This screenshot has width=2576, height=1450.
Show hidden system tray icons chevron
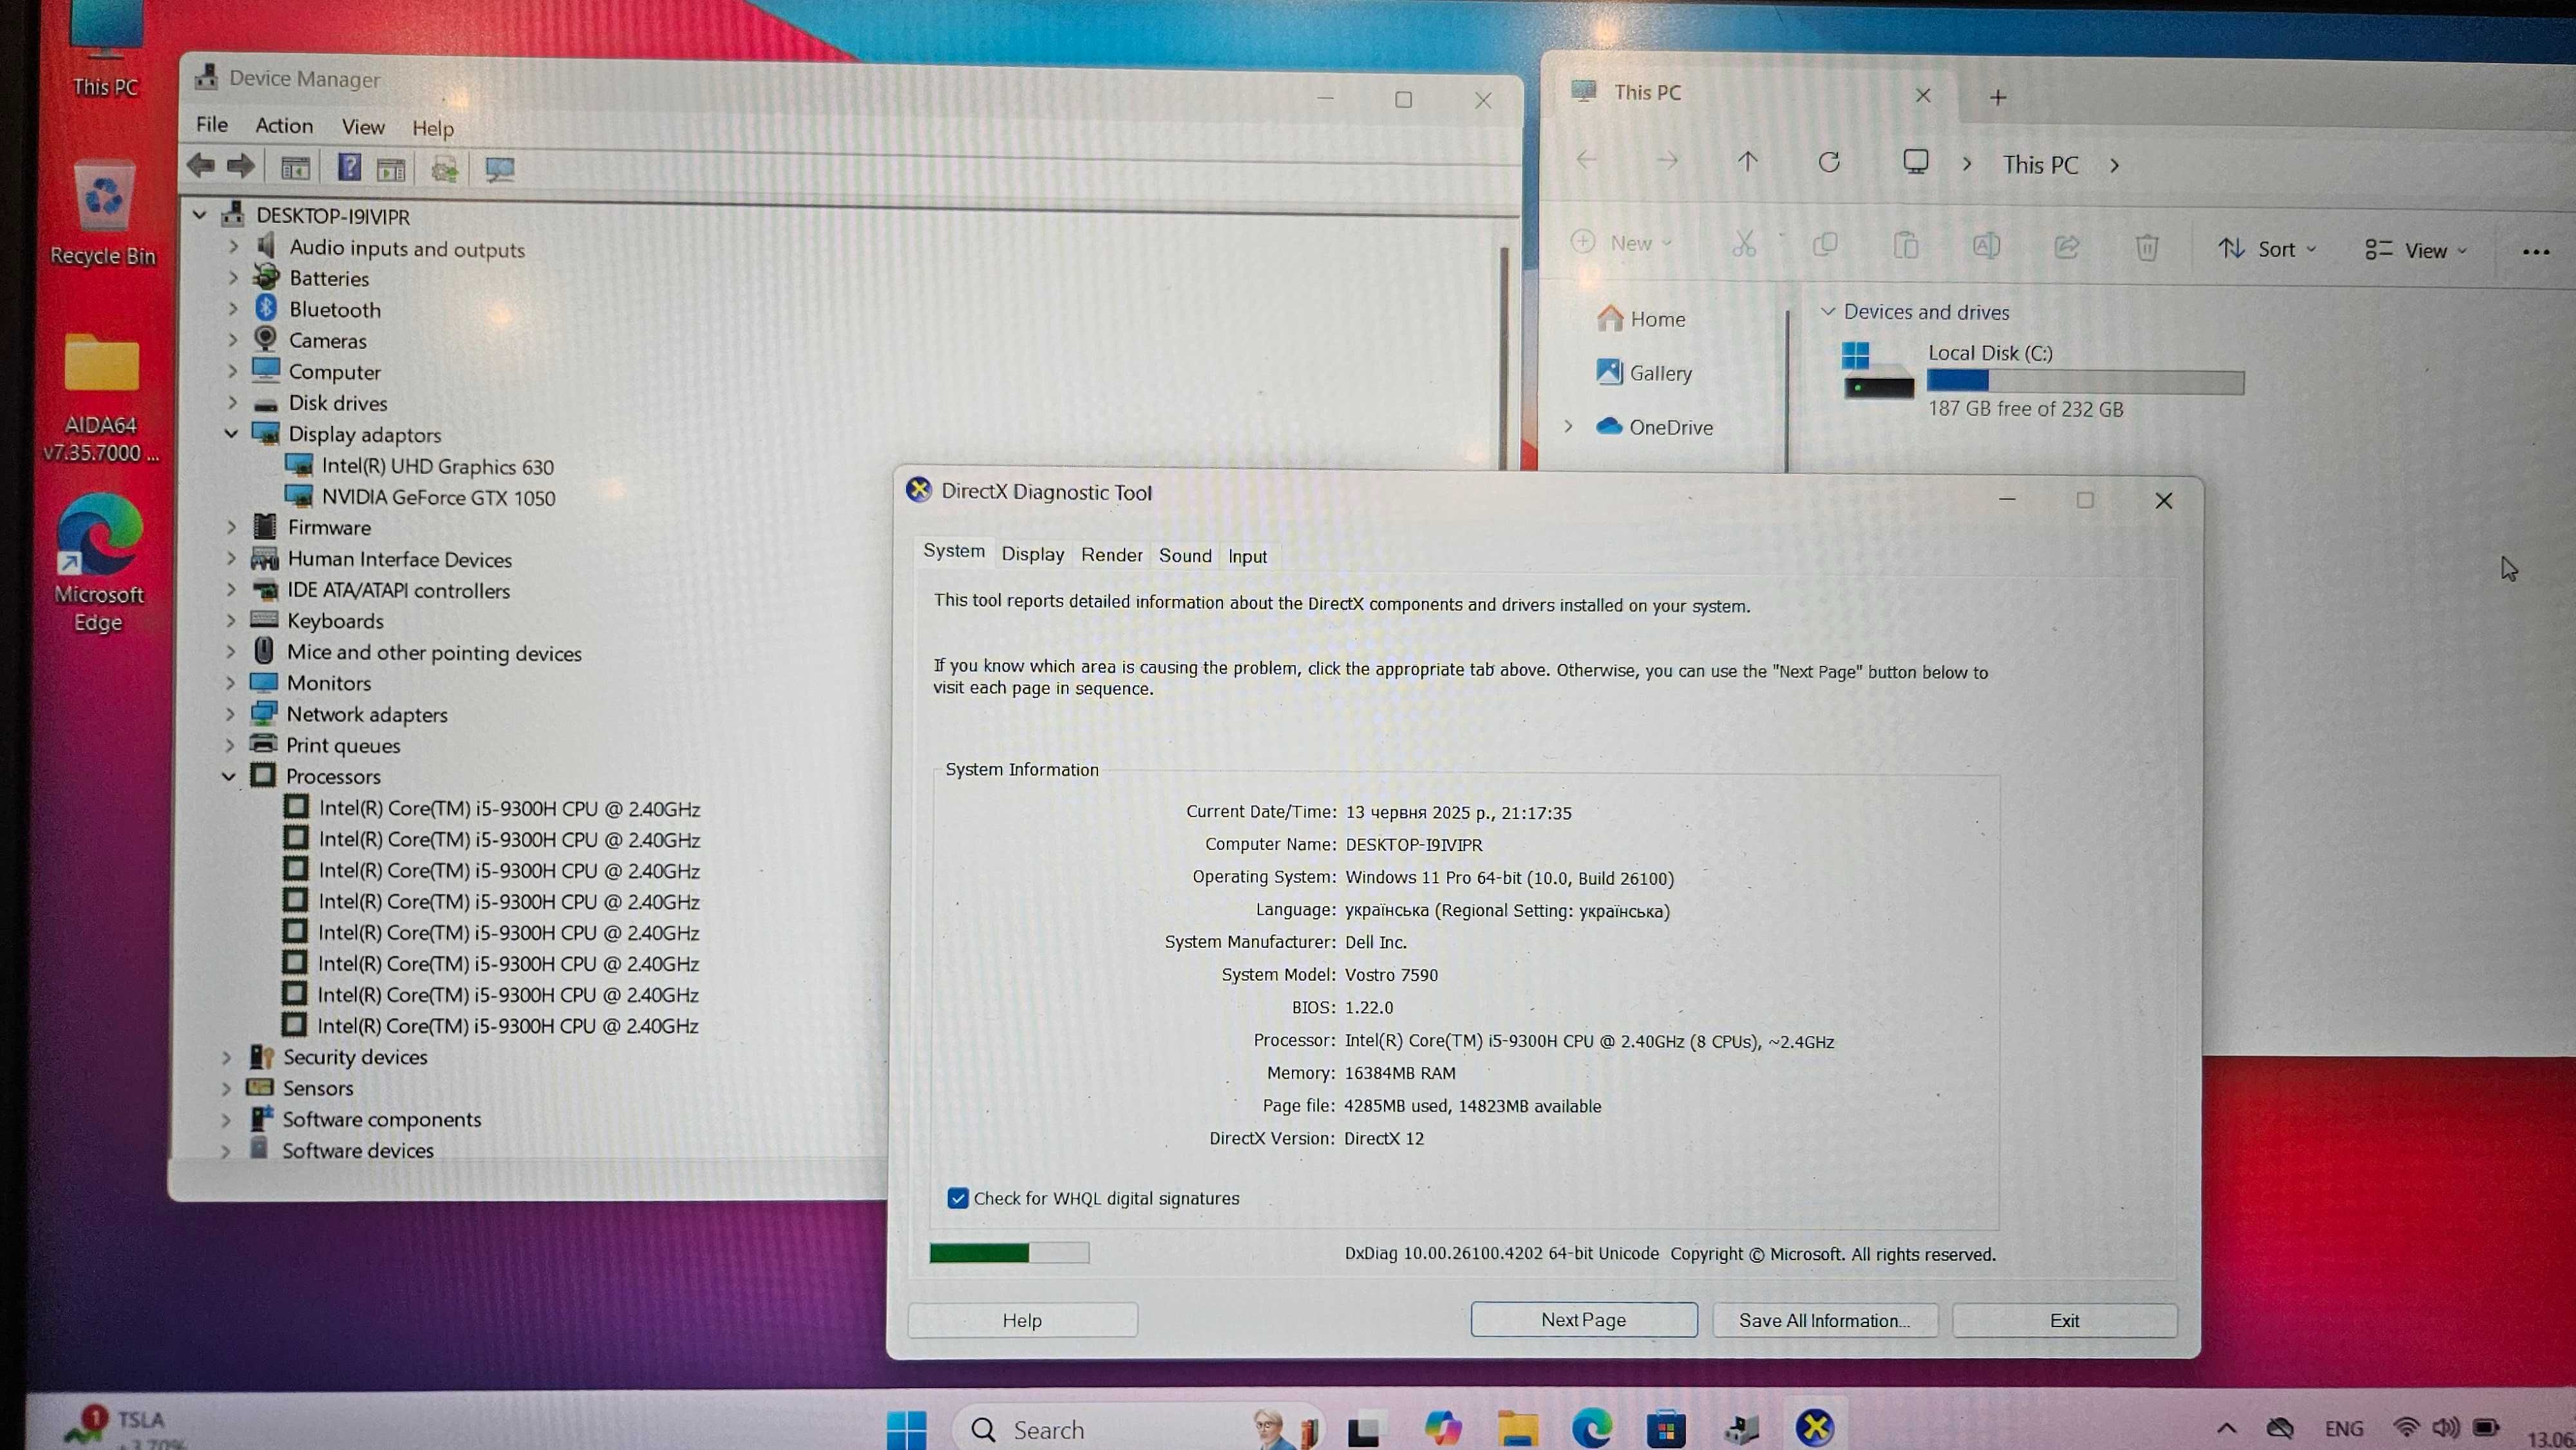pyautogui.click(x=2226, y=1428)
